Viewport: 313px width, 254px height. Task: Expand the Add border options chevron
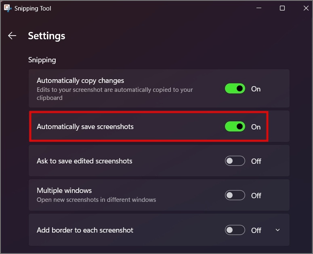[x=277, y=230]
